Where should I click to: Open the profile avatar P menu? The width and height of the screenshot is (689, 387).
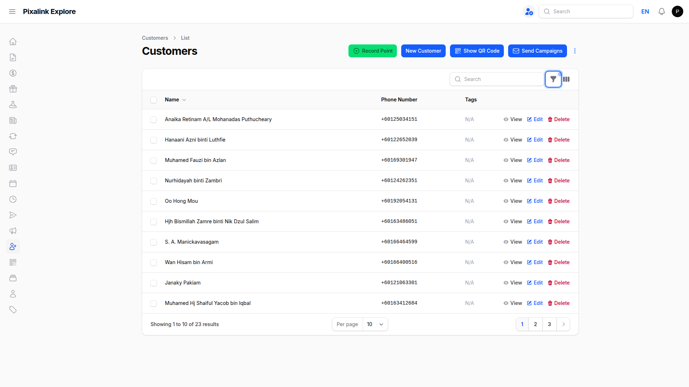click(x=678, y=11)
